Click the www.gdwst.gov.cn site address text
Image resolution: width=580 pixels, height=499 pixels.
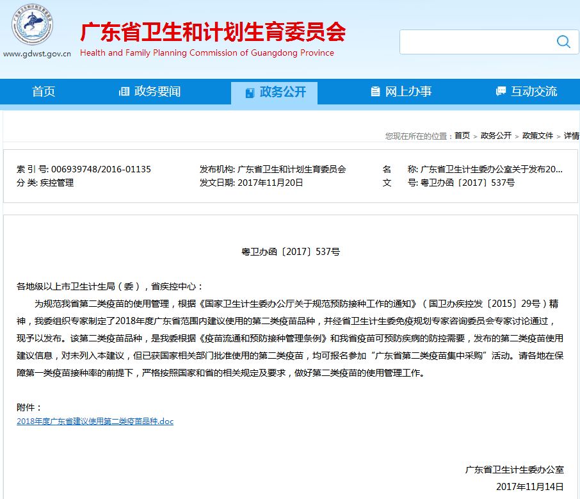[37, 54]
